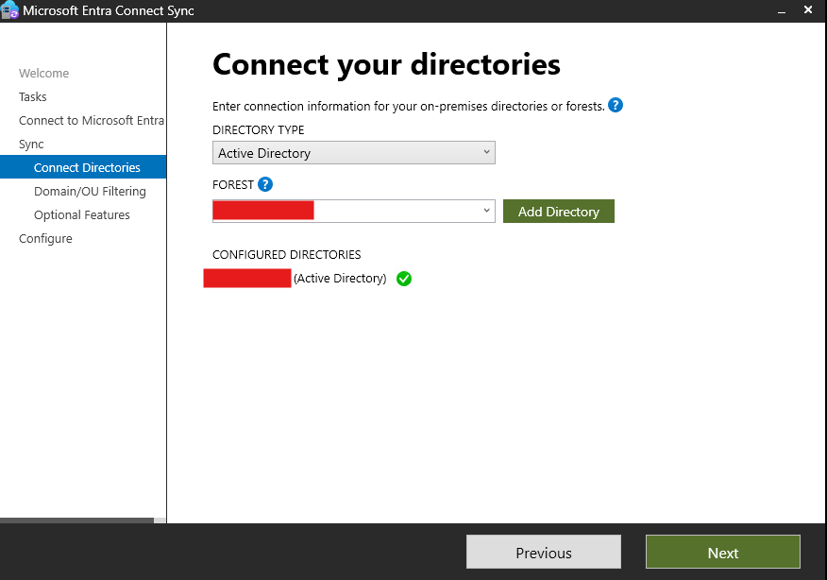Go back with the Previous button
Image resolution: width=827 pixels, height=580 pixels.
click(543, 553)
